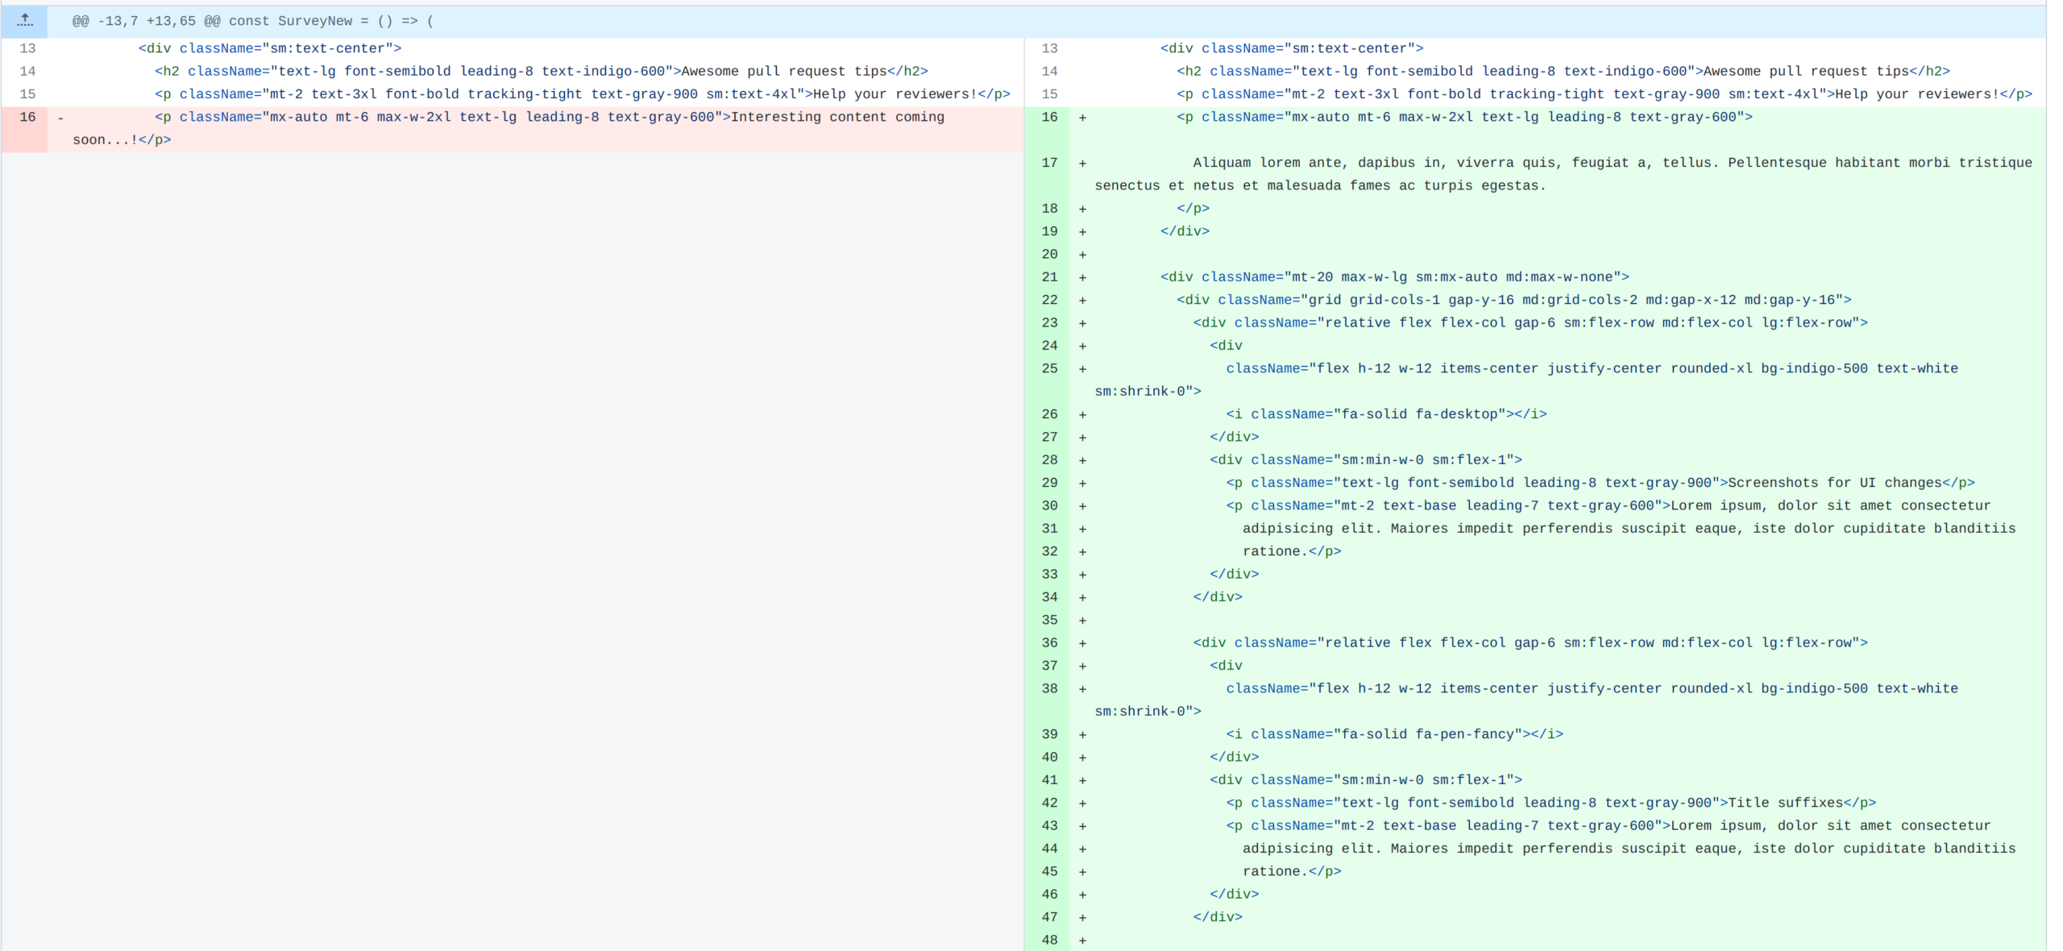Click right line 15 'Help your reviewers!' text
The width and height of the screenshot is (2063, 951).
[x=1917, y=94]
